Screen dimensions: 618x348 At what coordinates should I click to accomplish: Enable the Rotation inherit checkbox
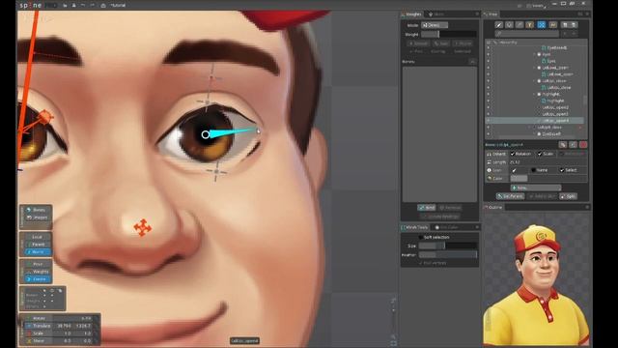tap(513, 154)
